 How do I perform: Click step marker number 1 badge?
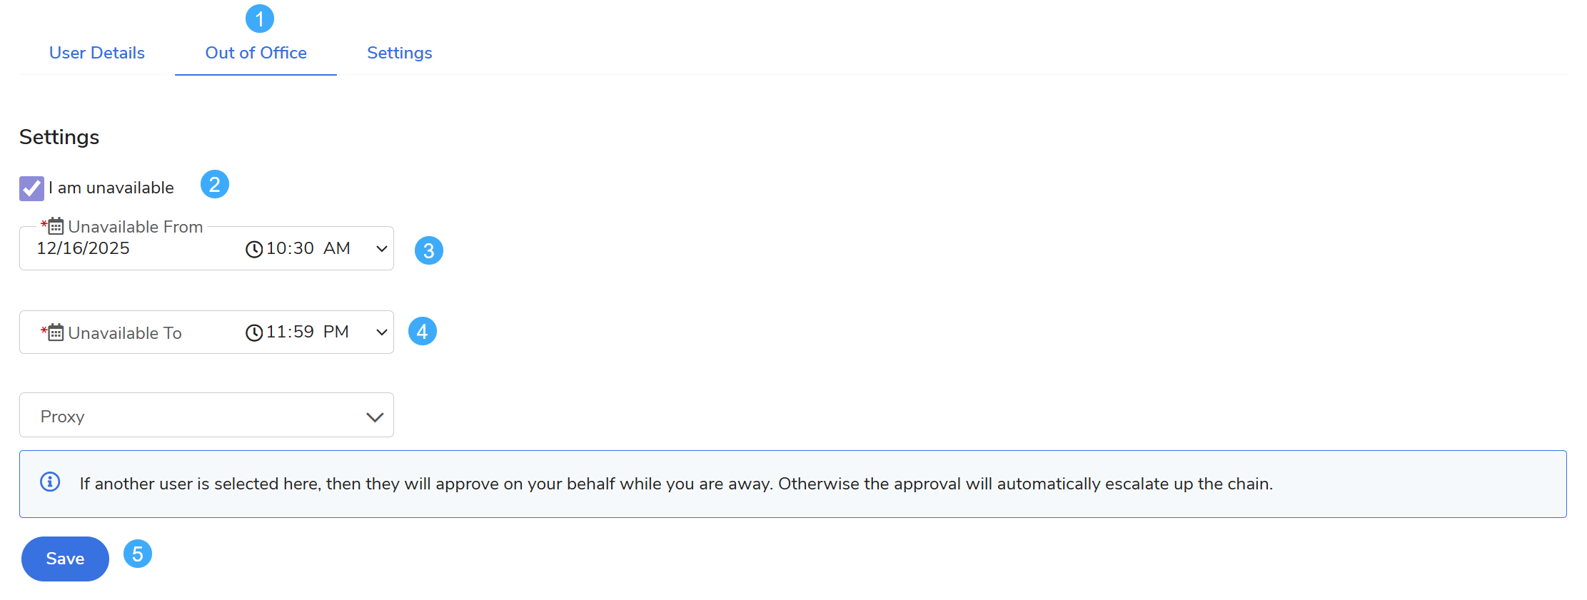pyautogui.click(x=260, y=19)
